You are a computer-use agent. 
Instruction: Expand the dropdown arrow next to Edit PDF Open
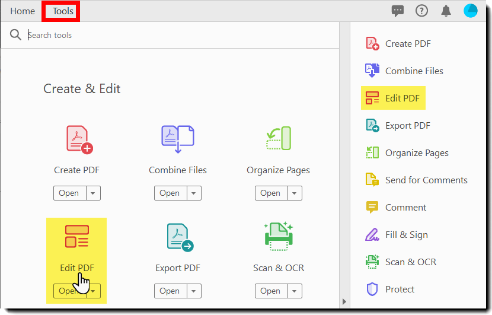tap(93, 291)
